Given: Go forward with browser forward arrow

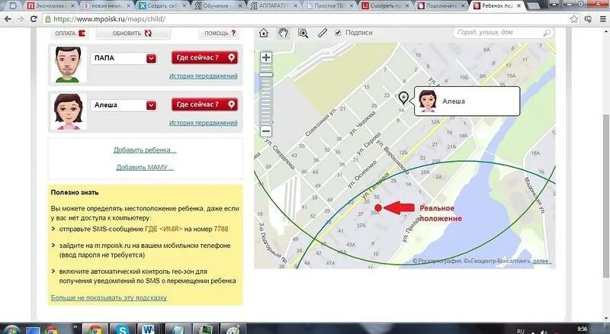Looking at the screenshot, I should (x=21, y=19).
